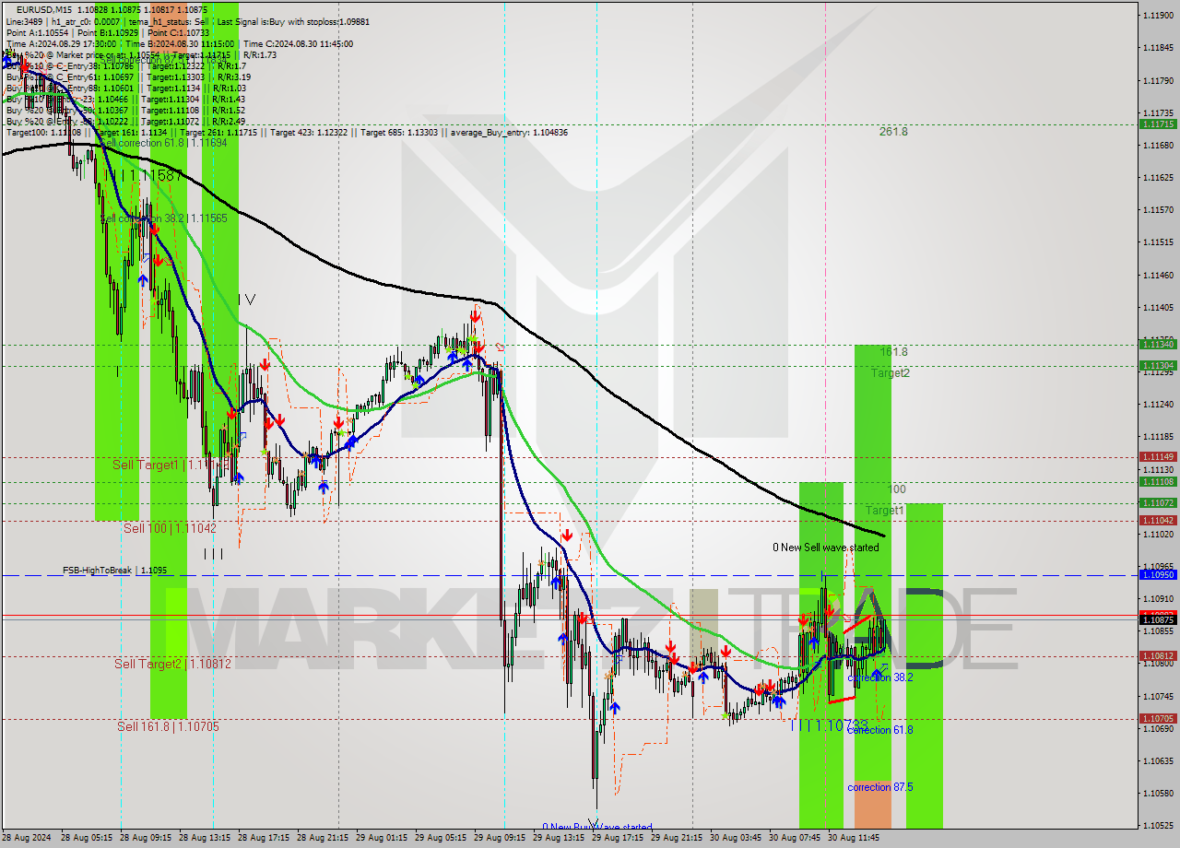Click the '0 New Buy Wave started' annotation
Screen dimensions: 1180x848
(597, 827)
